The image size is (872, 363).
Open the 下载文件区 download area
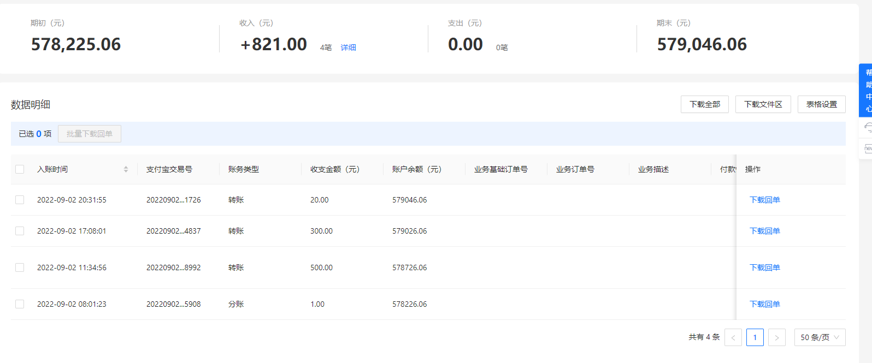[x=763, y=104]
